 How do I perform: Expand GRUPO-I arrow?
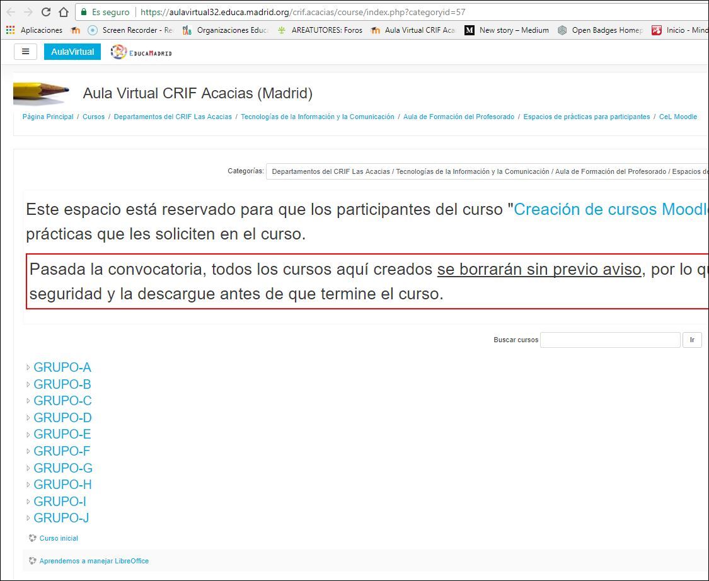pyautogui.click(x=28, y=502)
